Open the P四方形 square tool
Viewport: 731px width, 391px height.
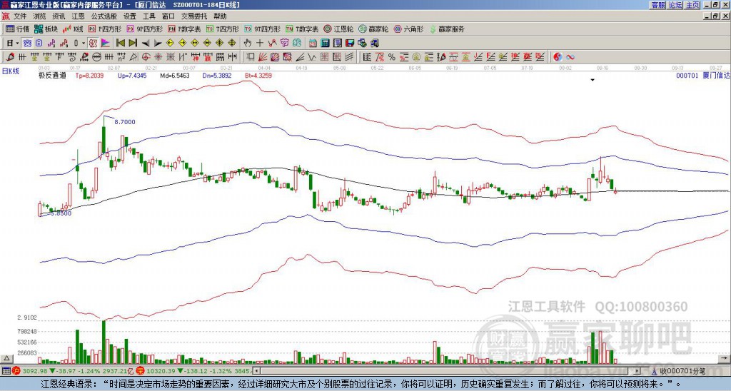pyautogui.click(x=105, y=29)
